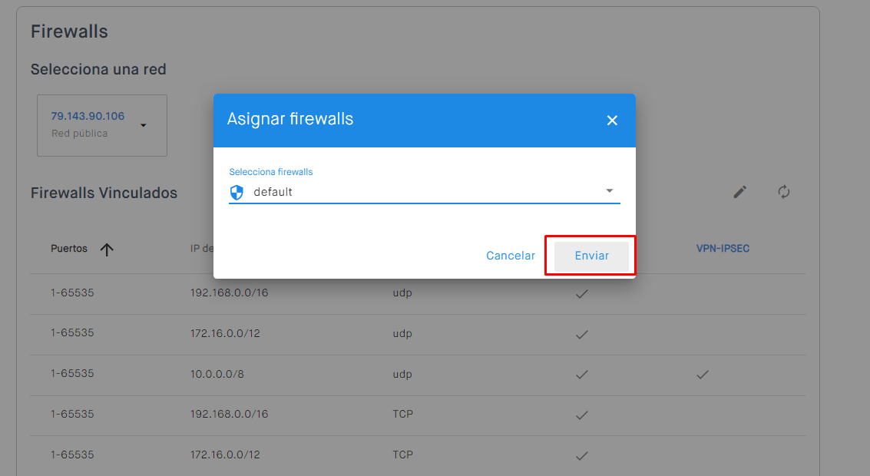Click the checkmark in the udp 172.16.0.0/12 row

pyautogui.click(x=582, y=334)
